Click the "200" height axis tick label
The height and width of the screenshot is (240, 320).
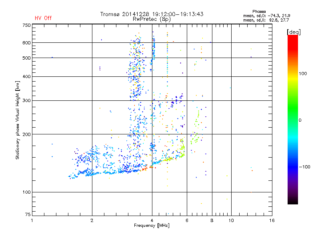pos(26,134)
